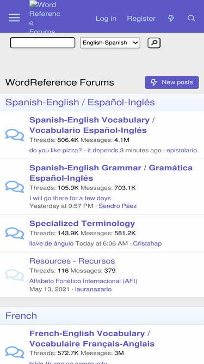Click chat bubble icon beside Spanish-English Grammar
The width and height of the screenshot is (204, 364).
click(15, 187)
